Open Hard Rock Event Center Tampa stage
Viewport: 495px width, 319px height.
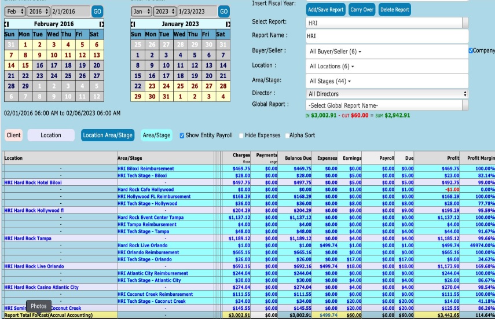coord(151,218)
